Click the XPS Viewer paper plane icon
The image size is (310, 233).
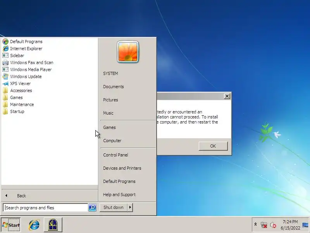5,83
